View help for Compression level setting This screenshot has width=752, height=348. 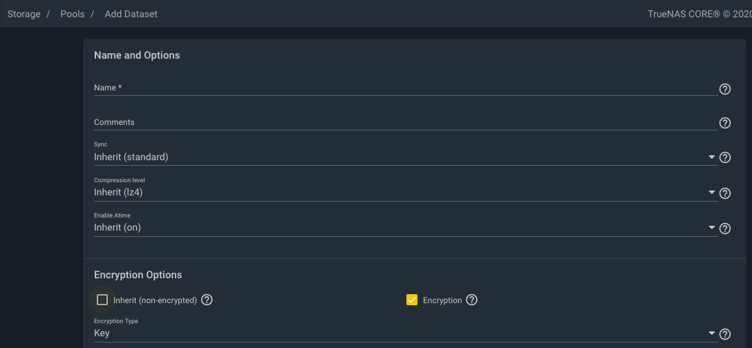click(725, 193)
